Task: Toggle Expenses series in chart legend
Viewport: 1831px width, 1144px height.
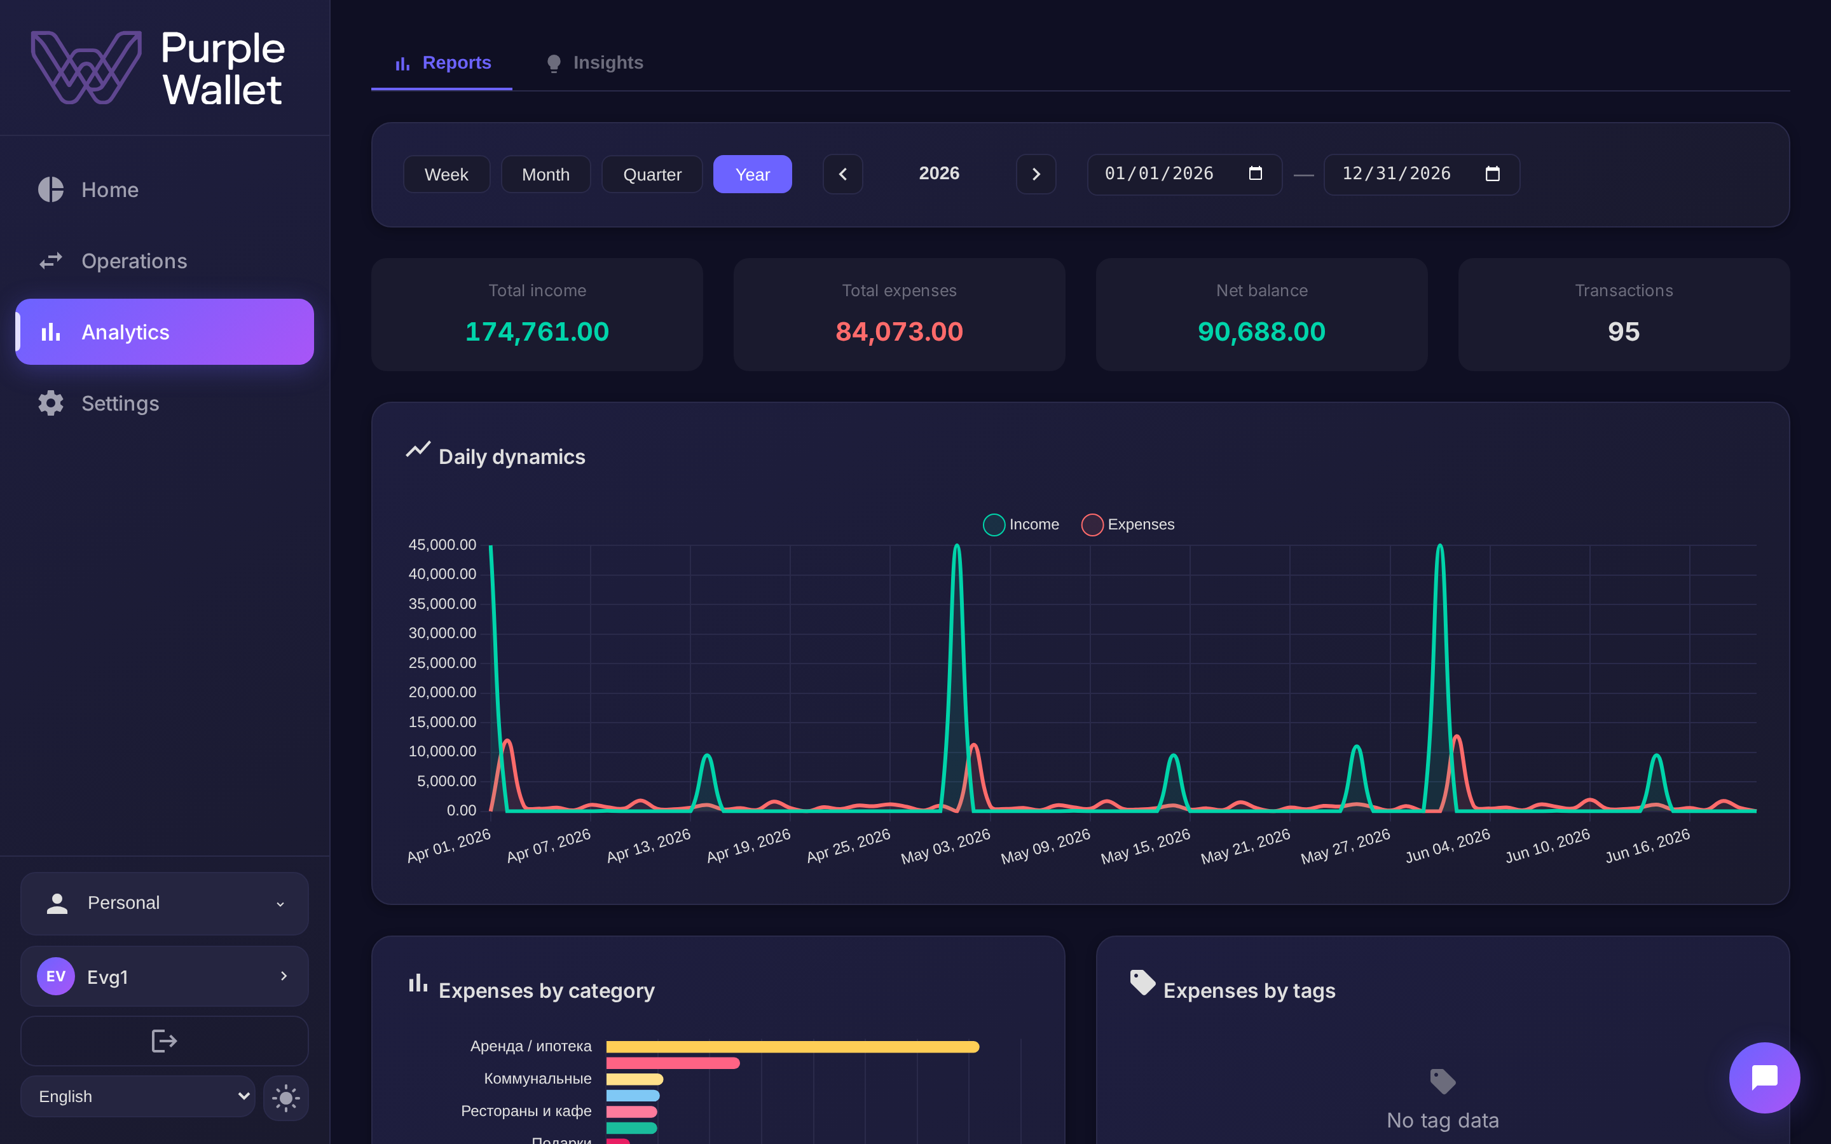Action: [1128, 524]
